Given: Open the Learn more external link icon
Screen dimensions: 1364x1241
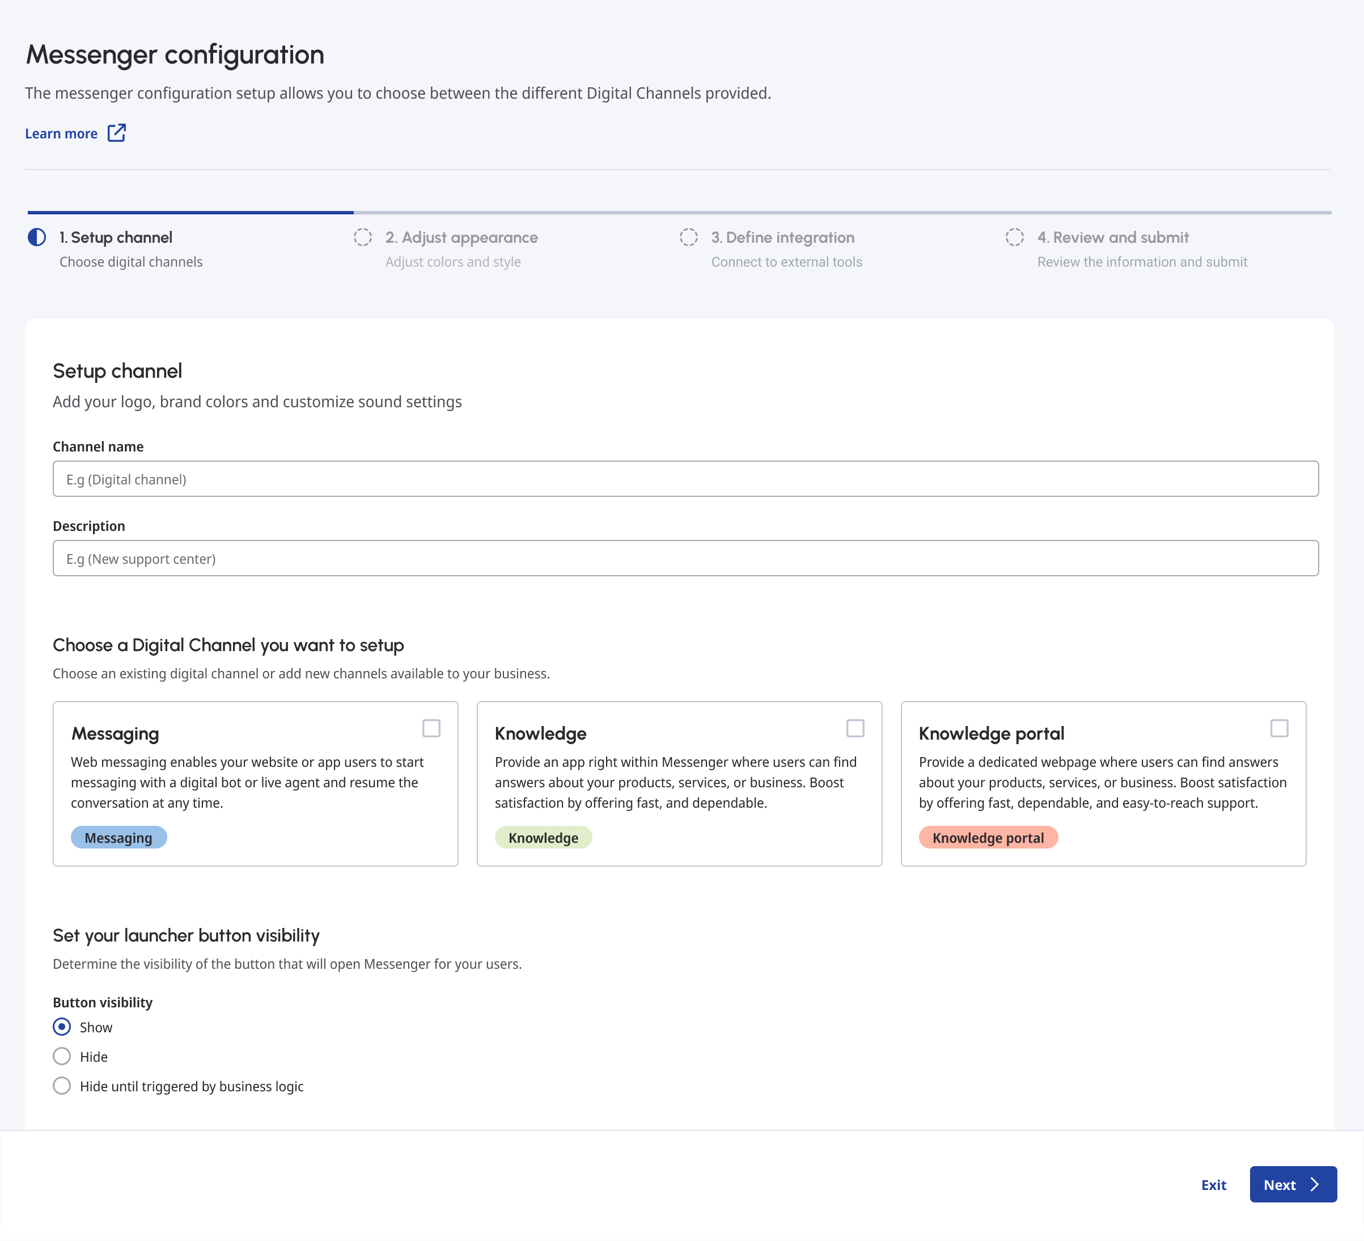Looking at the screenshot, I should [117, 133].
